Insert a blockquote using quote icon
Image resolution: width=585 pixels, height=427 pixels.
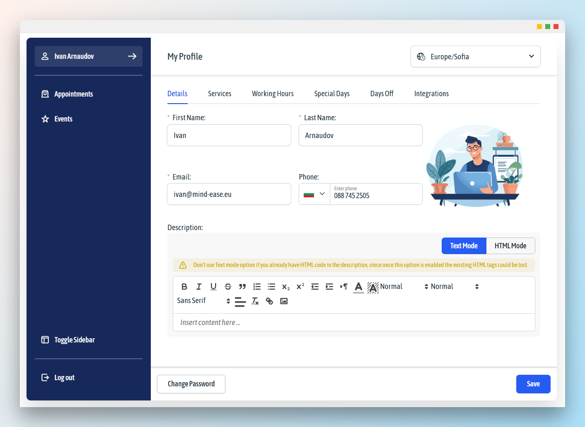point(242,286)
